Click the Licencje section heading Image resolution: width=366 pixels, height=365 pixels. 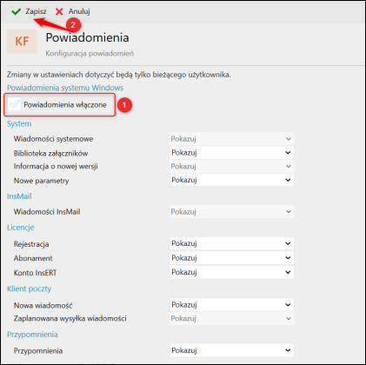pos(21,228)
